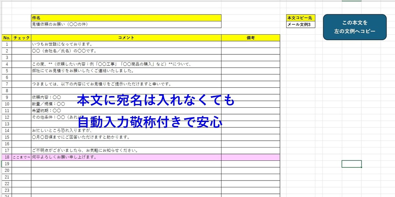Screen dimensions: 395x197
Task: Click the この本文を左の文例へコピー button
Action: click(355, 27)
